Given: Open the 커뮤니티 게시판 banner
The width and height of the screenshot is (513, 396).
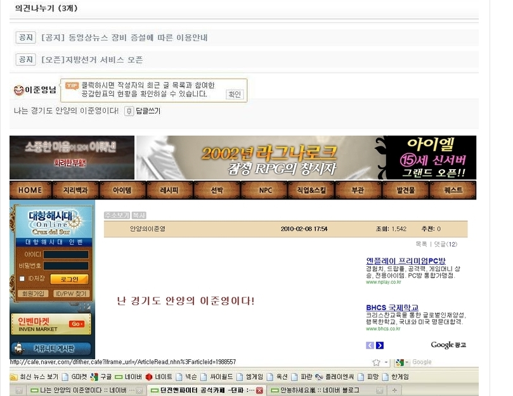Looking at the screenshot, I should [x=51, y=348].
